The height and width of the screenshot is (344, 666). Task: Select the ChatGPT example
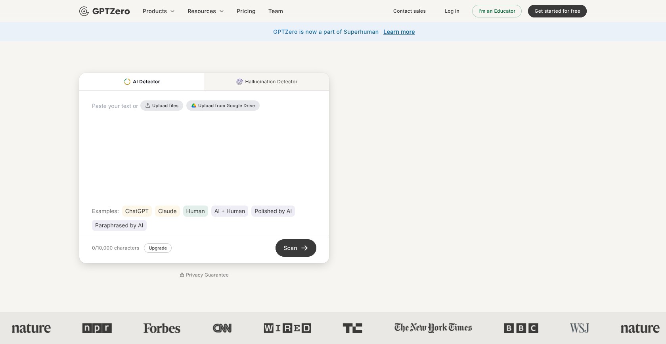137,211
